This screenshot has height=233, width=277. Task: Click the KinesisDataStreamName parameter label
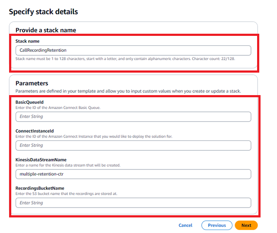coord(41,160)
